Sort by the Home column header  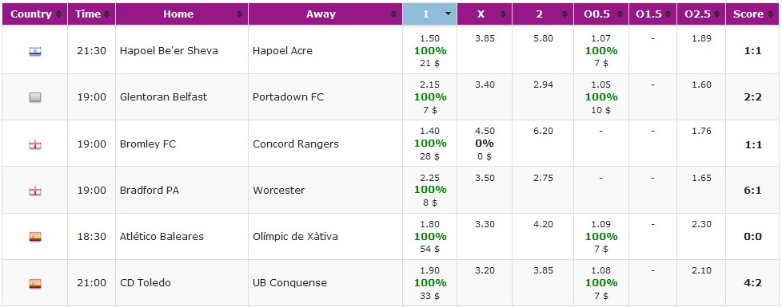pyautogui.click(x=182, y=14)
